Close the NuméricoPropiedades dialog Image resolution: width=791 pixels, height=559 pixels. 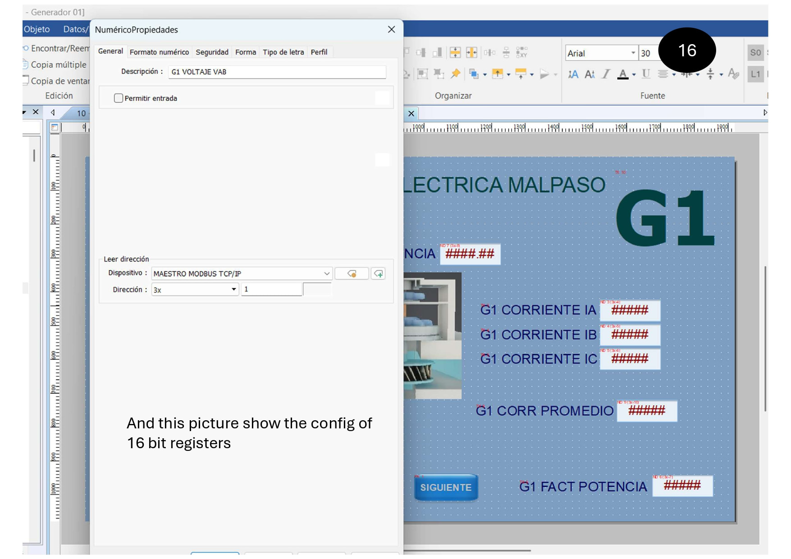[x=391, y=30]
